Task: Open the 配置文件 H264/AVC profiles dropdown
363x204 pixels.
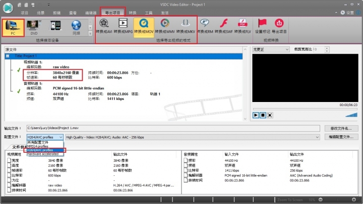Action: pos(45,137)
